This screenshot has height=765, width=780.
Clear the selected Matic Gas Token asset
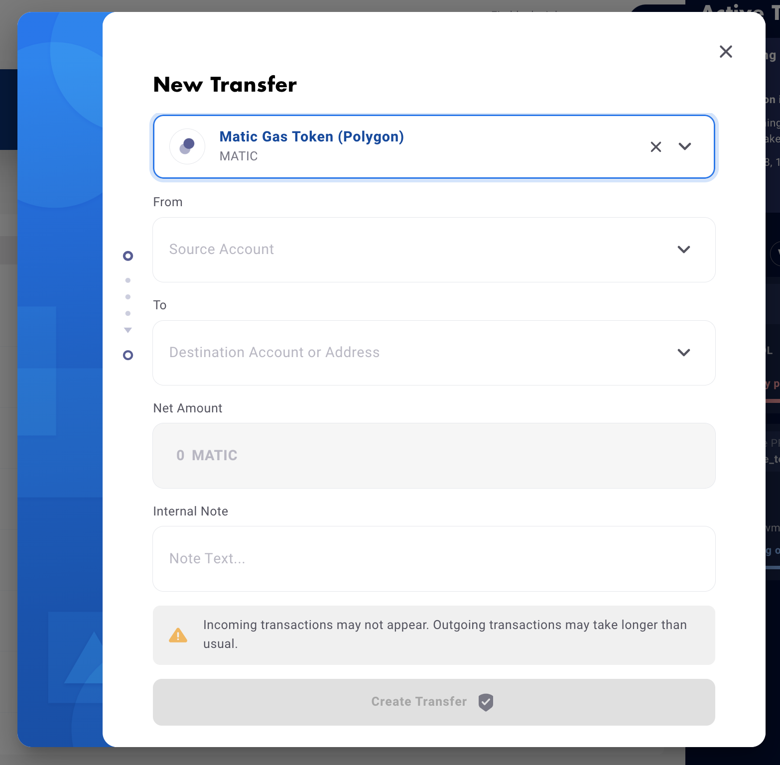[x=656, y=147]
